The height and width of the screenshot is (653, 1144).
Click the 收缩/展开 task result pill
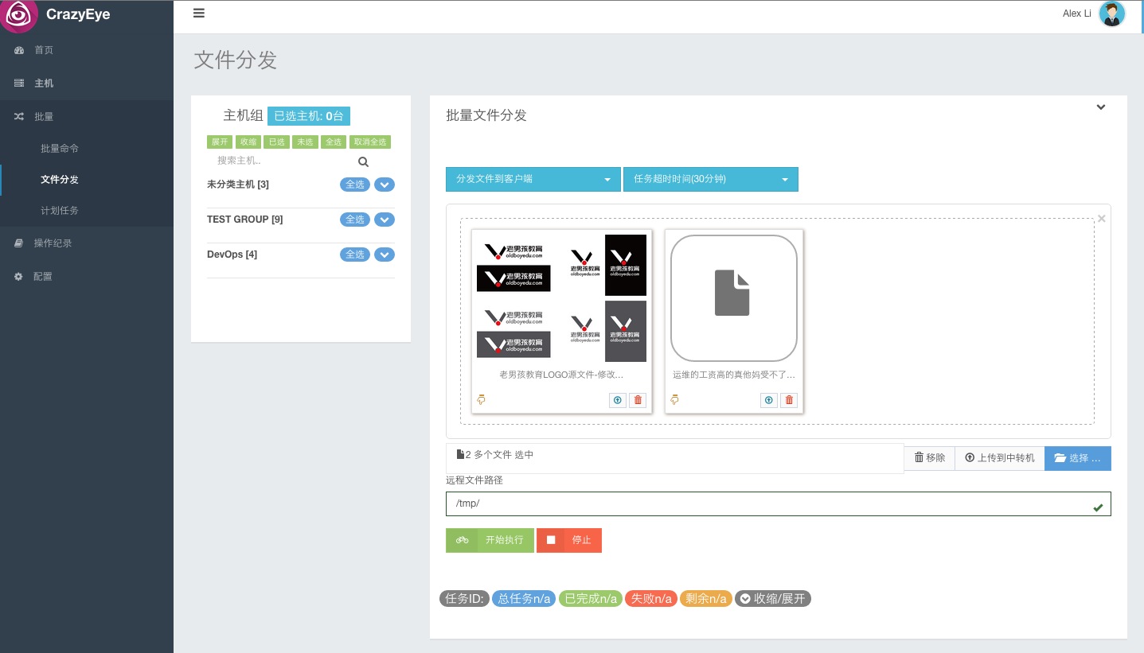[x=772, y=599]
